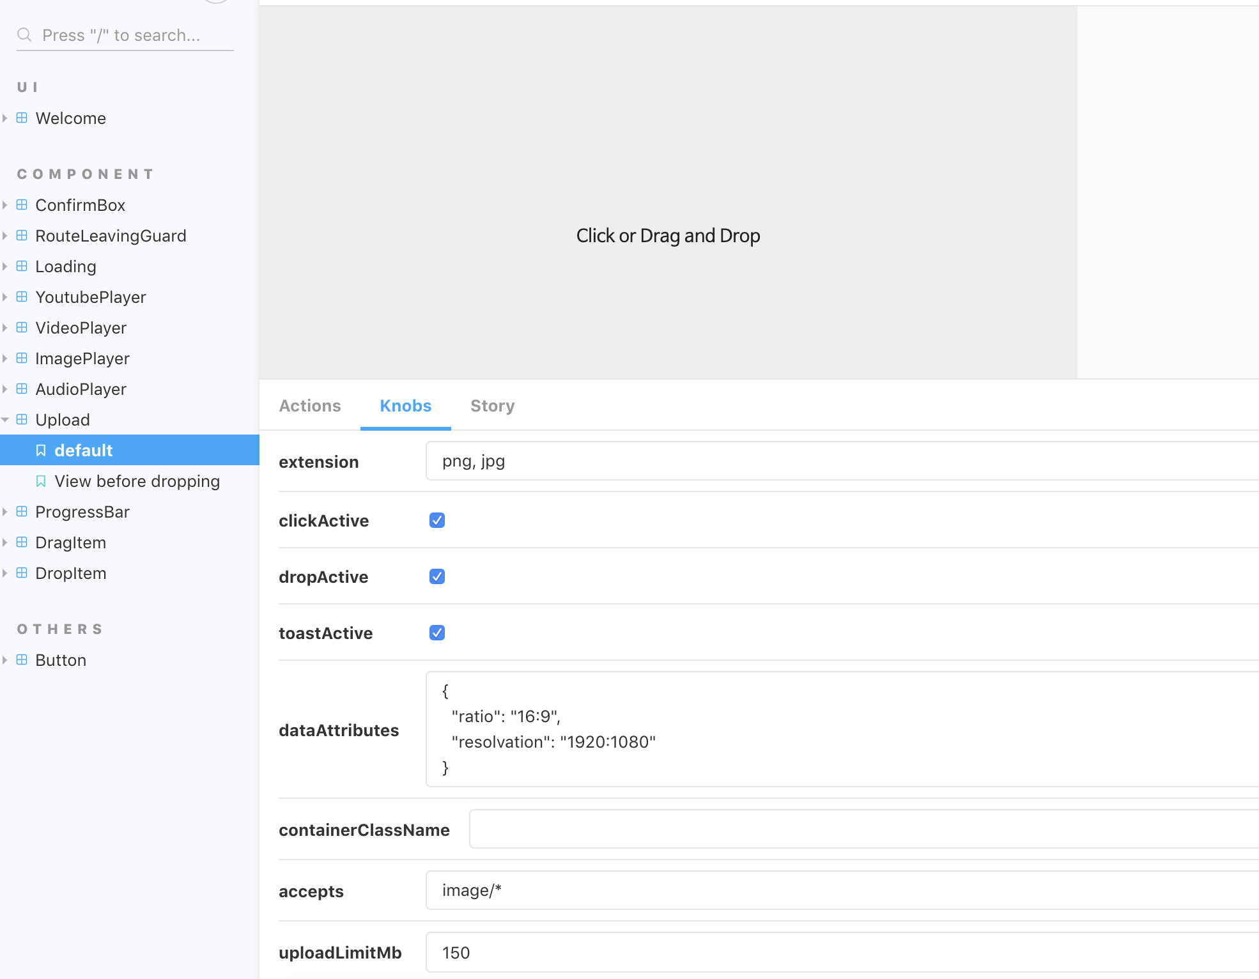Click the uploadLimitMb value field
The image size is (1259, 979).
coord(842,952)
